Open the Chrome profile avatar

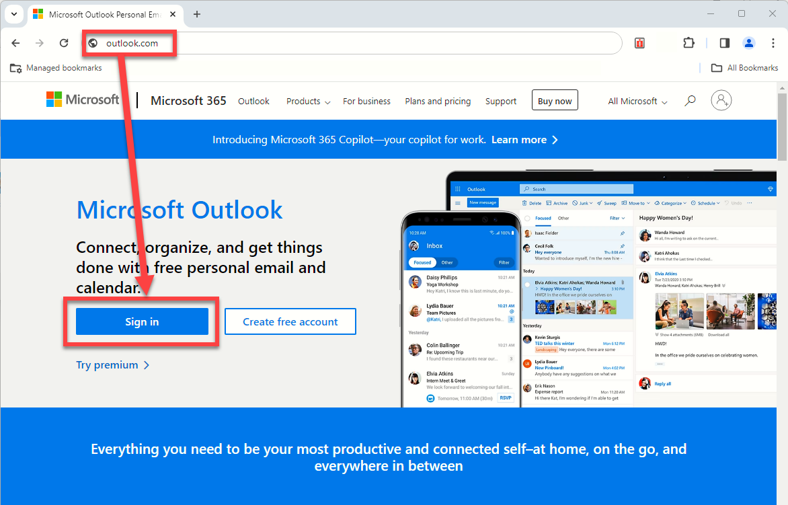click(749, 43)
